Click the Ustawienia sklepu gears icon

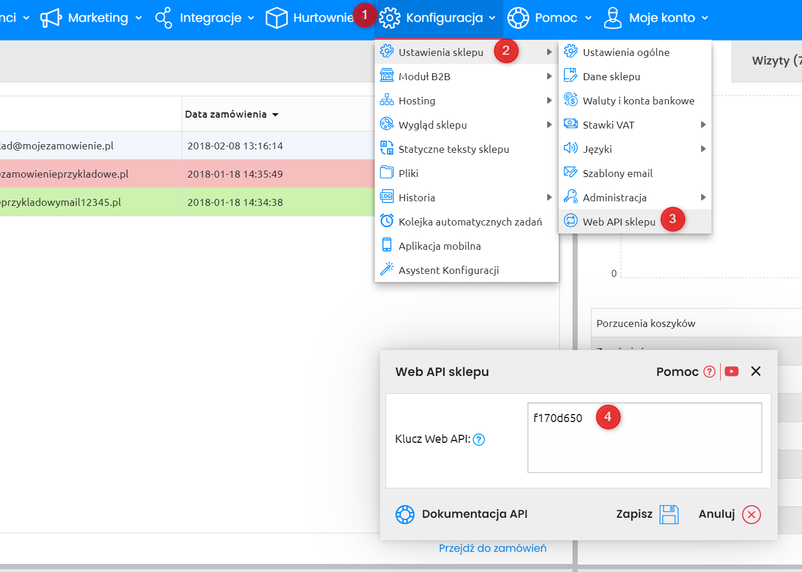[387, 51]
